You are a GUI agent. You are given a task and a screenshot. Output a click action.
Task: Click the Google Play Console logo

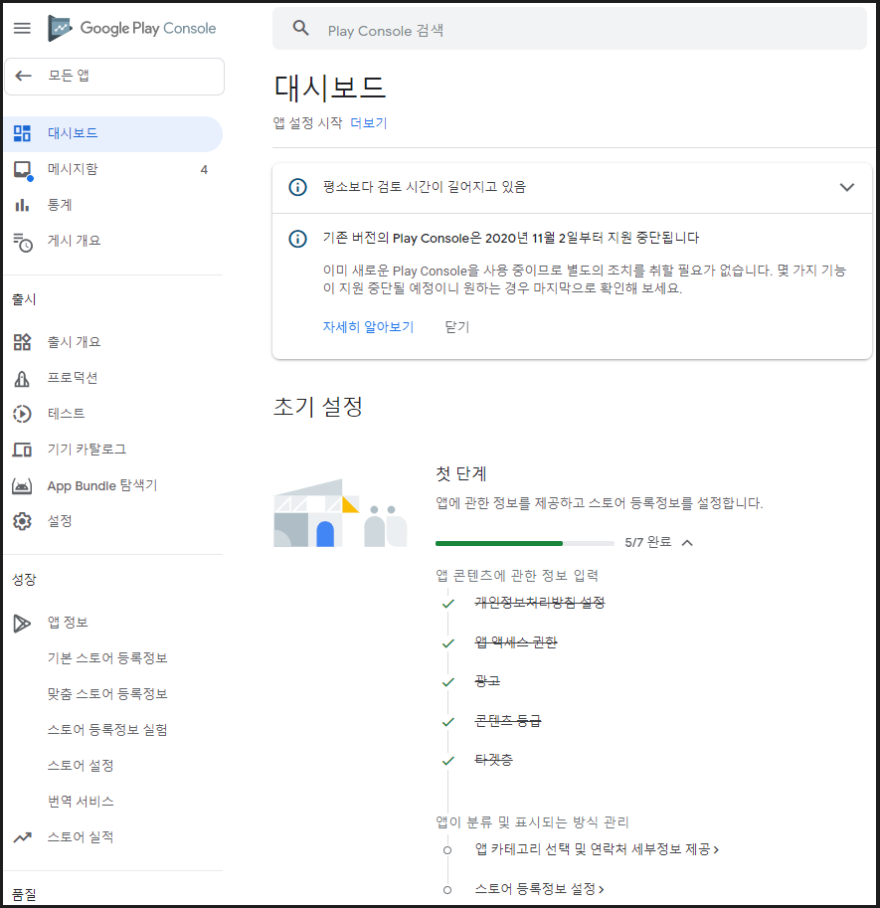click(x=132, y=28)
